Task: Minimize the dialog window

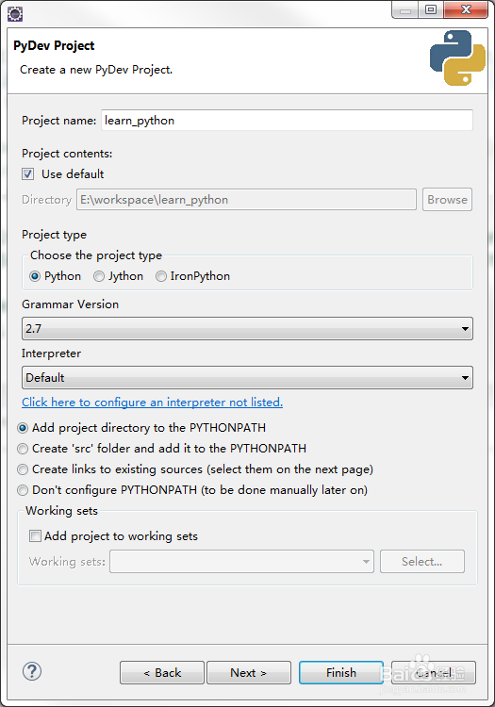Action: coord(405,9)
